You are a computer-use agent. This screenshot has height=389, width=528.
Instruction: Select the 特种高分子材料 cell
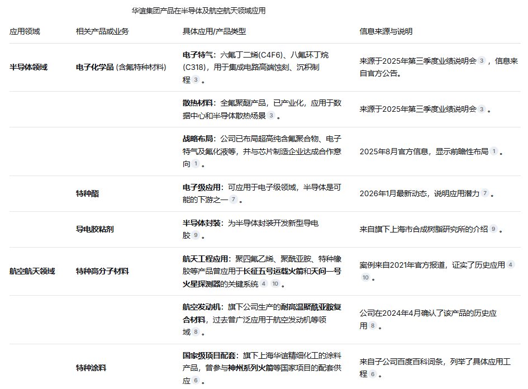tap(102, 272)
